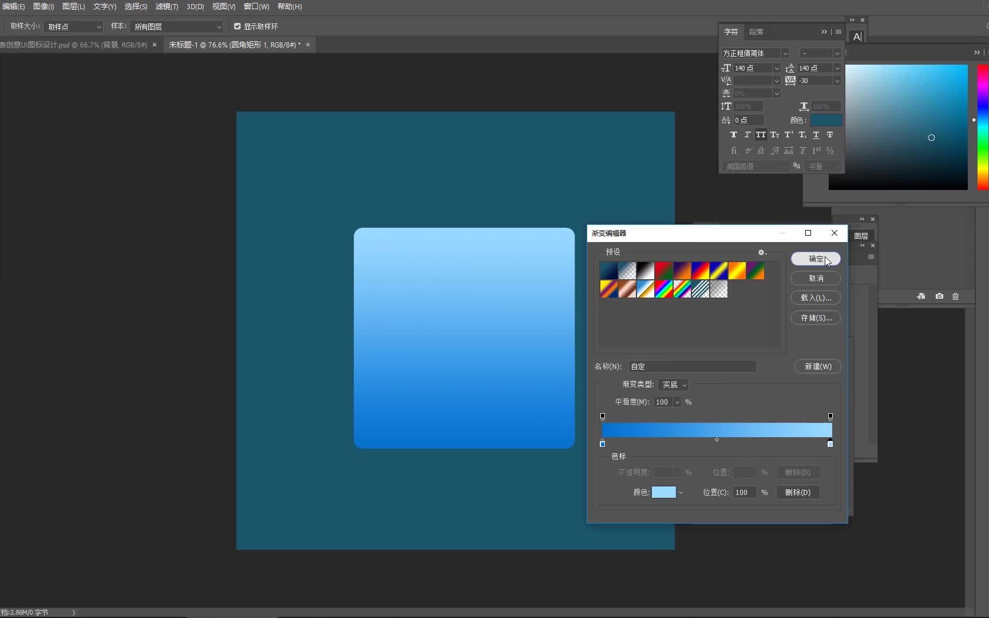
Task: Open the font size 140 点 dropdown arrow
Action: 777,68
